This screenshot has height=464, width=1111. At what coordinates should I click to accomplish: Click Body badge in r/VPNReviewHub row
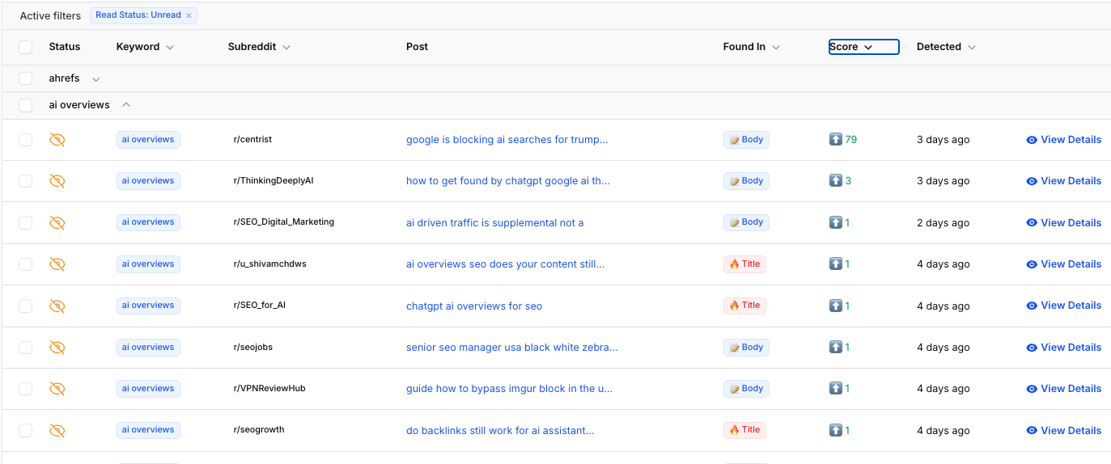(745, 389)
